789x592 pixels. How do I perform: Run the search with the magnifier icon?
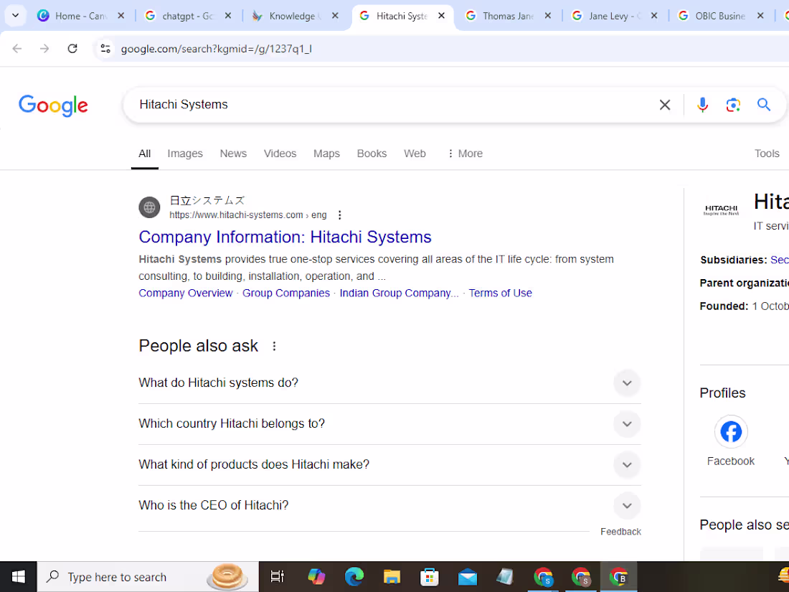pyautogui.click(x=763, y=105)
